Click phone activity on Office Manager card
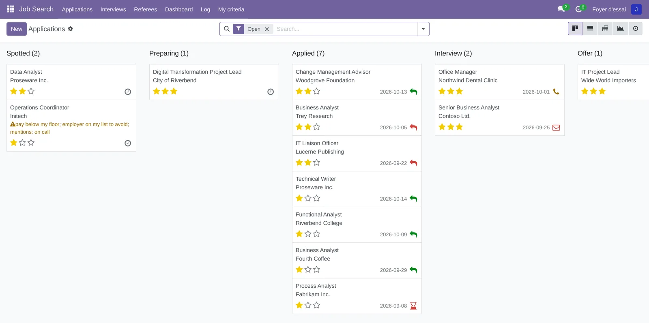649x323 pixels. (556, 92)
